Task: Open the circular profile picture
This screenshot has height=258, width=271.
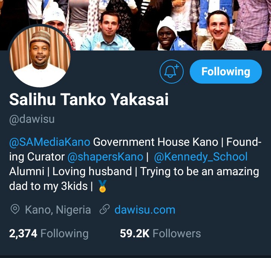Action: [x=40, y=55]
